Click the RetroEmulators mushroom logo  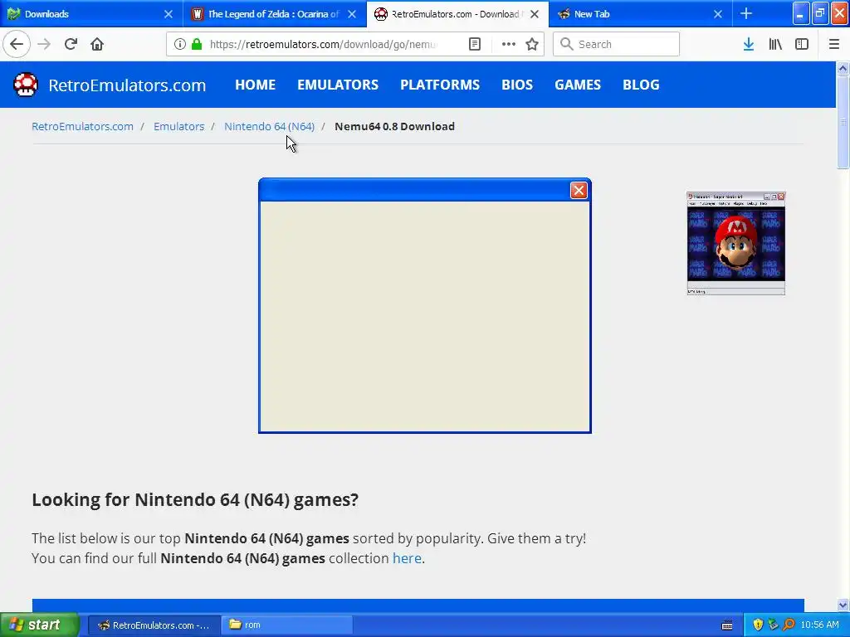pos(25,85)
